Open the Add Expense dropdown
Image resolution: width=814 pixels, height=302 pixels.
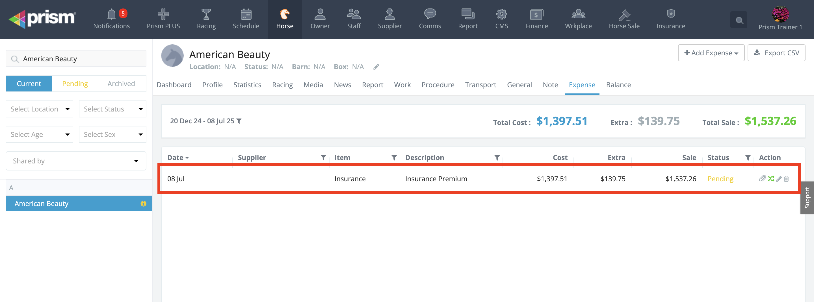point(711,53)
